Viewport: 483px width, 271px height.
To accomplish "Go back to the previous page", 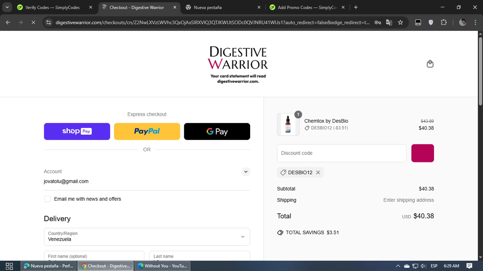I will [x=8, y=23].
